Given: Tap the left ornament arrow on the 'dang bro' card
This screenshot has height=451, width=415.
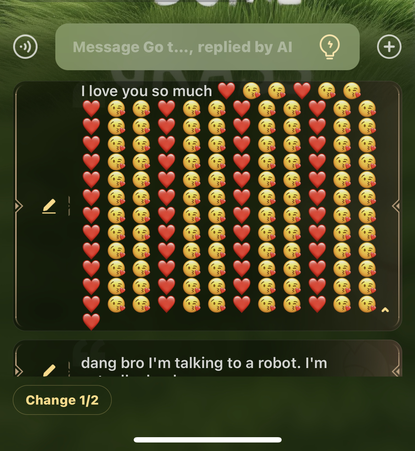Looking at the screenshot, I should click(x=19, y=371).
